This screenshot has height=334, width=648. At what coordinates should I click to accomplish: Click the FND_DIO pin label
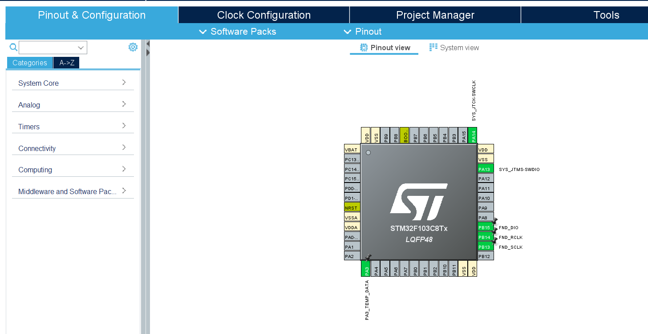click(509, 228)
